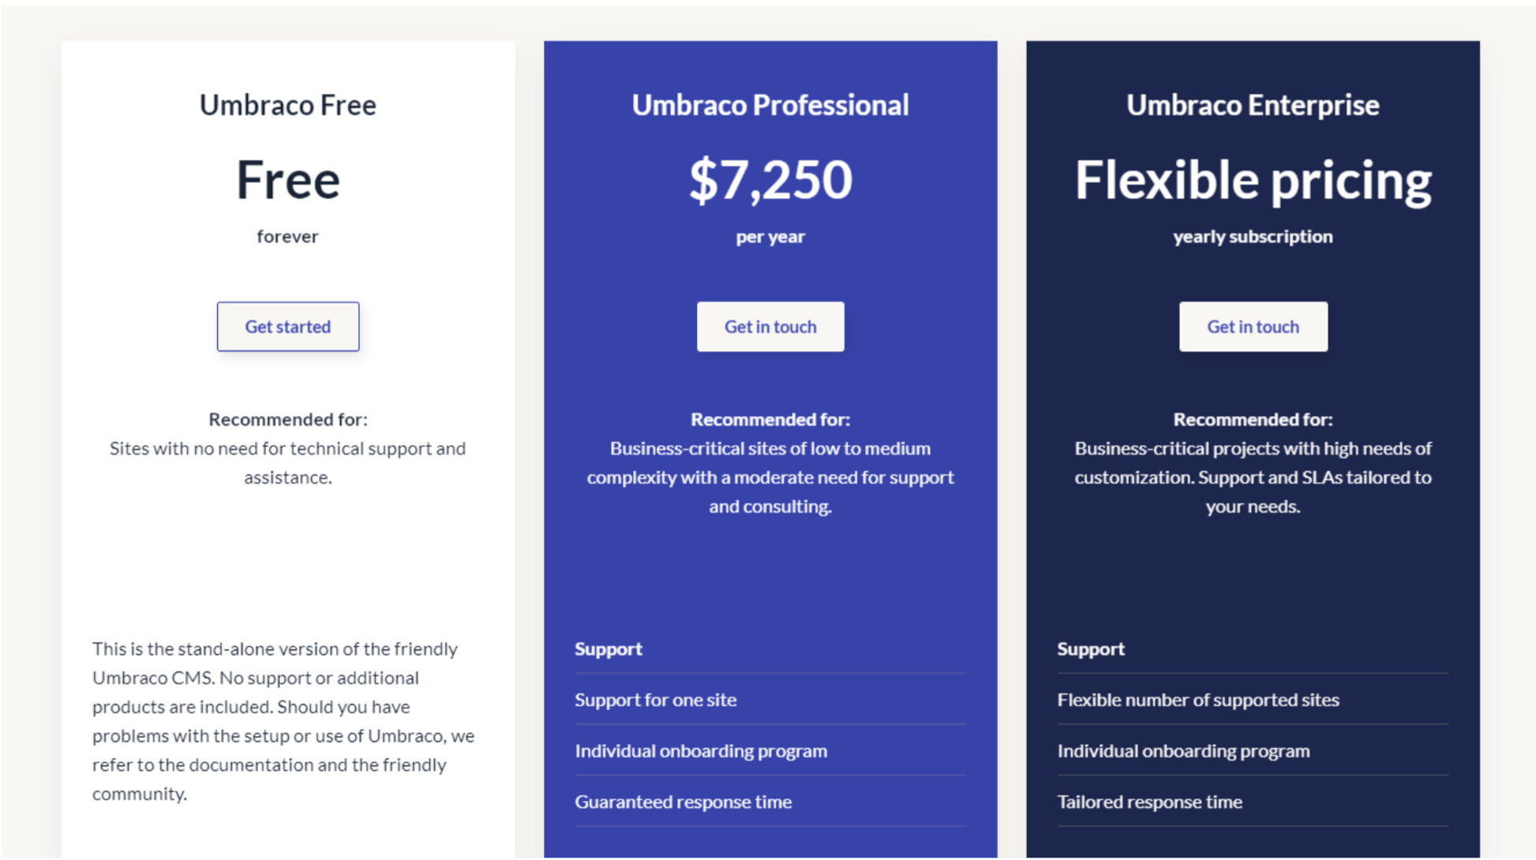Click the 'forever' label under Free
This screenshot has height=860, width=1536.
click(x=287, y=237)
